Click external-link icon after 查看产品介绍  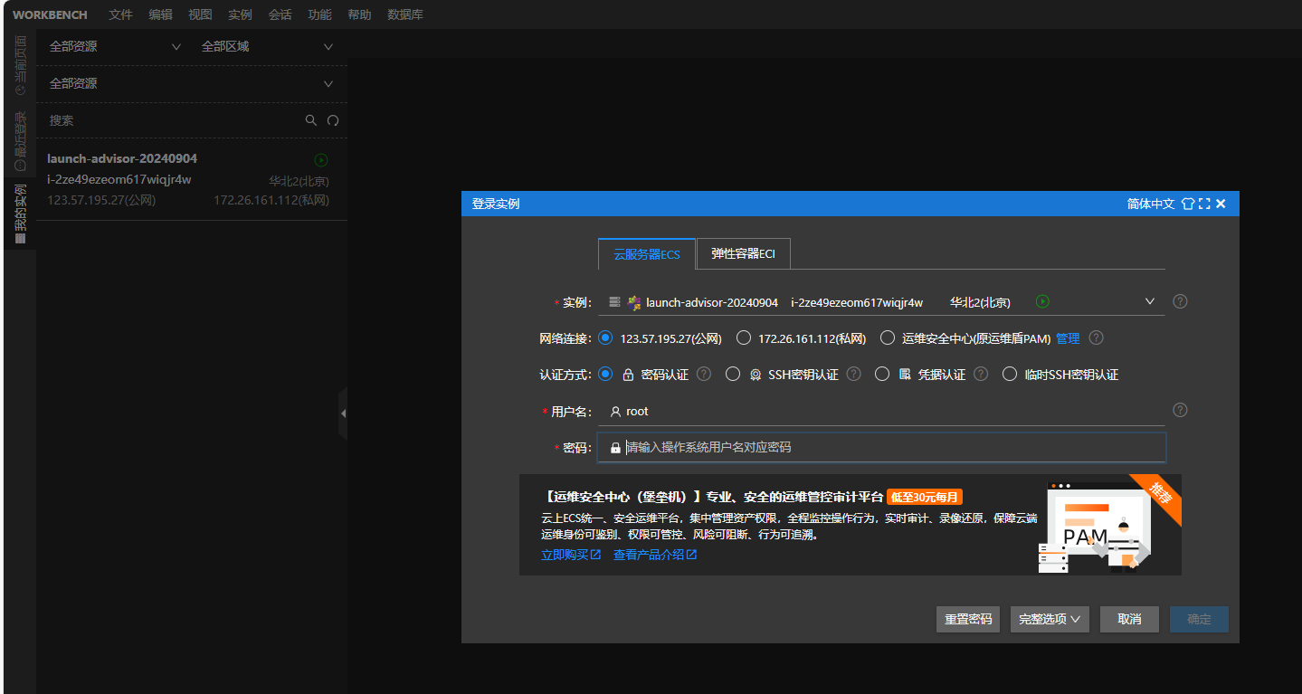pyautogui.click(x=691, y=555)
